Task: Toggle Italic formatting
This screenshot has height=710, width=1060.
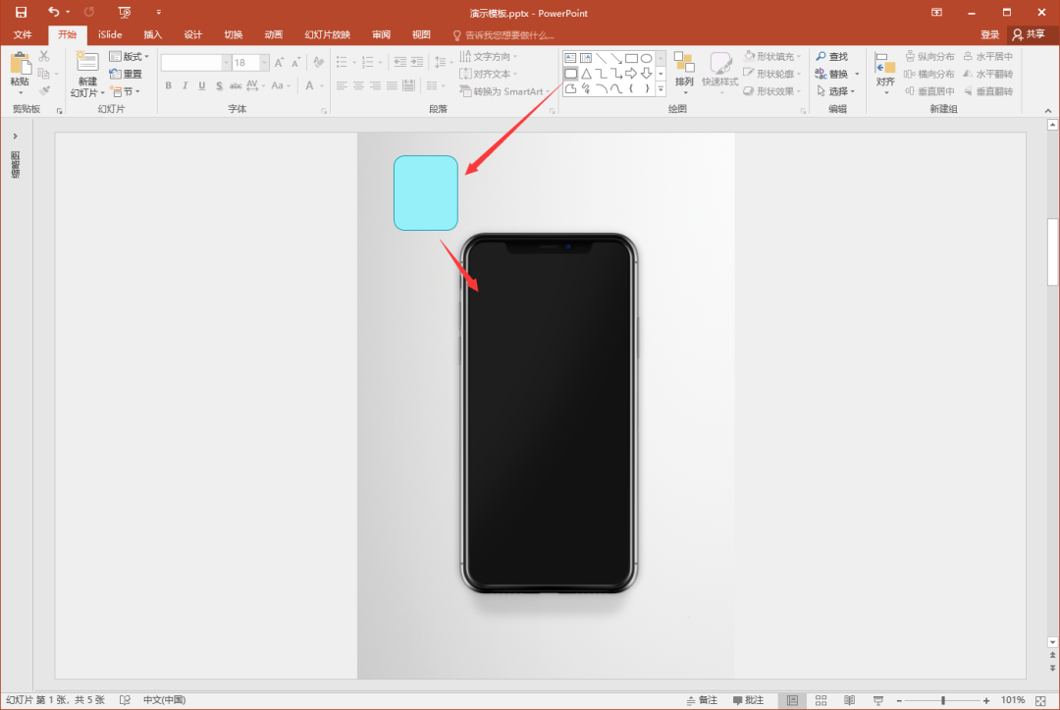Action: tap(185, 85)
